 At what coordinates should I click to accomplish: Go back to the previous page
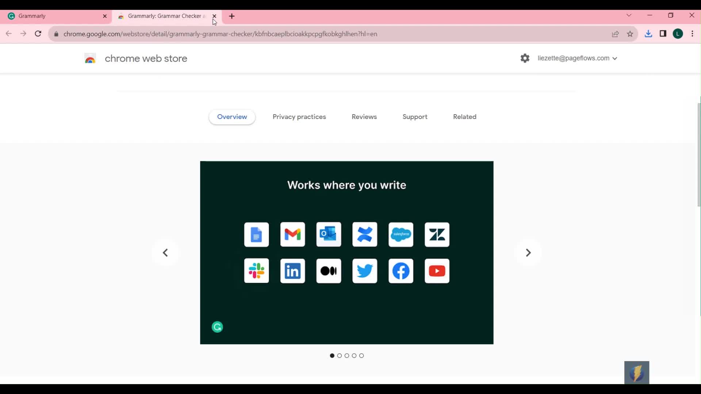[9, 34]
